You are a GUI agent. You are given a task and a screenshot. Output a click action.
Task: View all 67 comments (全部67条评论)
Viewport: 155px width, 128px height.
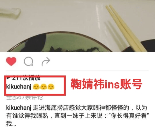[x=24, y=98]
